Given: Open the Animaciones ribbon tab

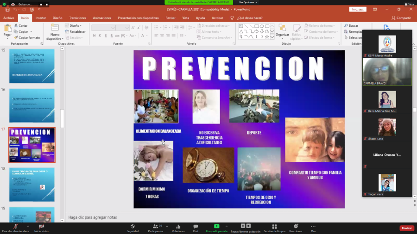Looking at the screenshot, I should coord(101,18).
